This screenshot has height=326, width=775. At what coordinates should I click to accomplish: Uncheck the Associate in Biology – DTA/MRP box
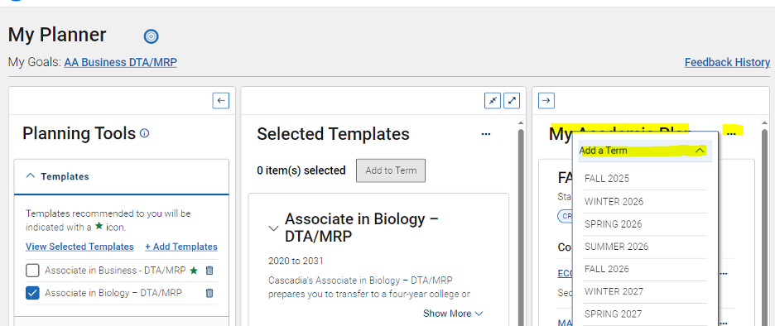click(x=32, y=294)
